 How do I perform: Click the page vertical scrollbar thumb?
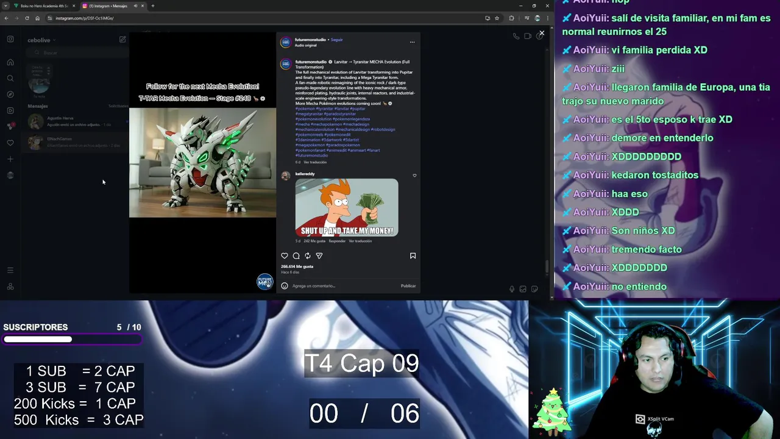pyautogui.click(x=547, y=267)
